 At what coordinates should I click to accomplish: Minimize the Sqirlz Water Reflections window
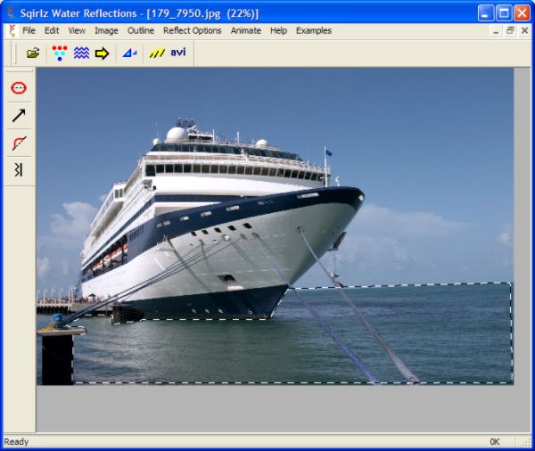(x=486, y=13)
